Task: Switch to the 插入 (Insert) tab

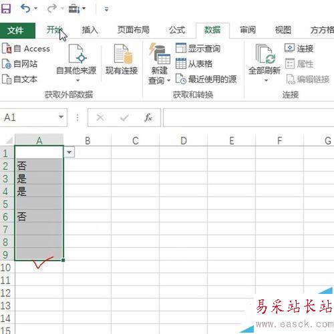Action: tap(90, 30)
